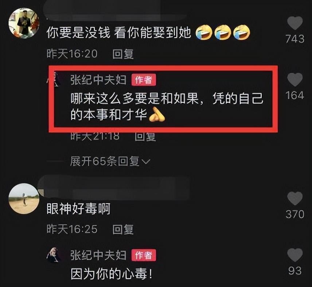Screen dimensions: 312x287
Task: Like the author reply with 93 likes
Action: (295, 255)
